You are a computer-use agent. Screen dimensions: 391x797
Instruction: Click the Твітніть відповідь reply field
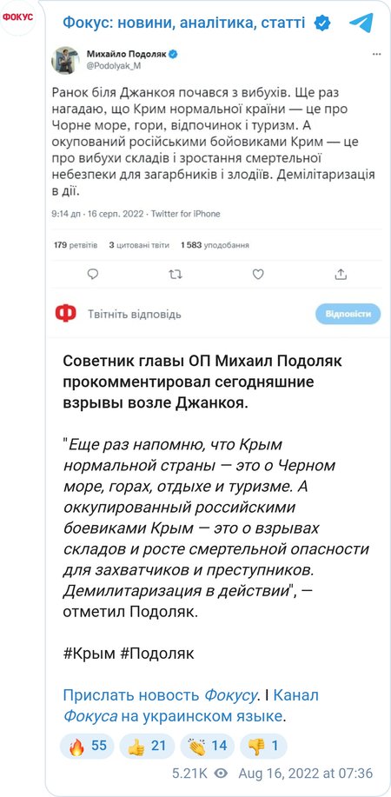pos(134,314)
